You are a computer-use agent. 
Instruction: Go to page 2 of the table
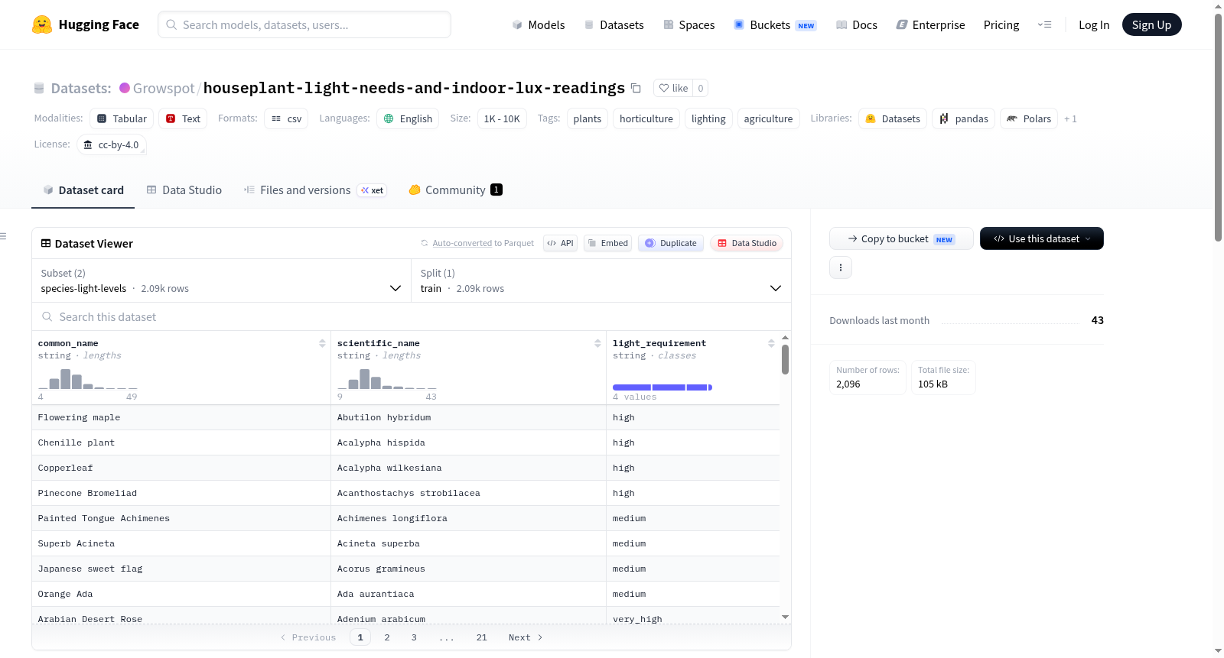pos(387,637)
